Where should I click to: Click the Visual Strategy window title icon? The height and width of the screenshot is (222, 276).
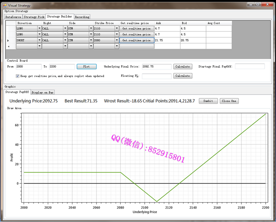coord(5,6)
